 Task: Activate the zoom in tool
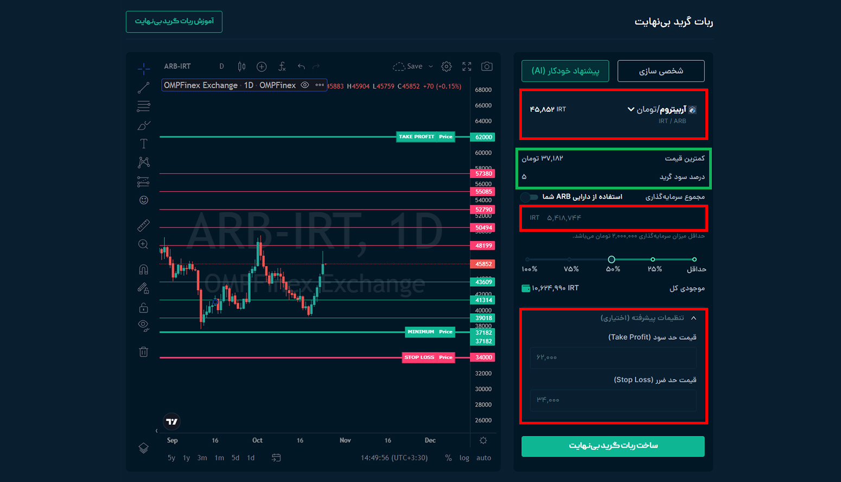click(143, 244)
